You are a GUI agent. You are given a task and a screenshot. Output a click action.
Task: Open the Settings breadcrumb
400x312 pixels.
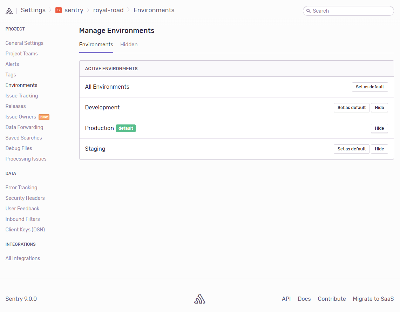point(33,10)
